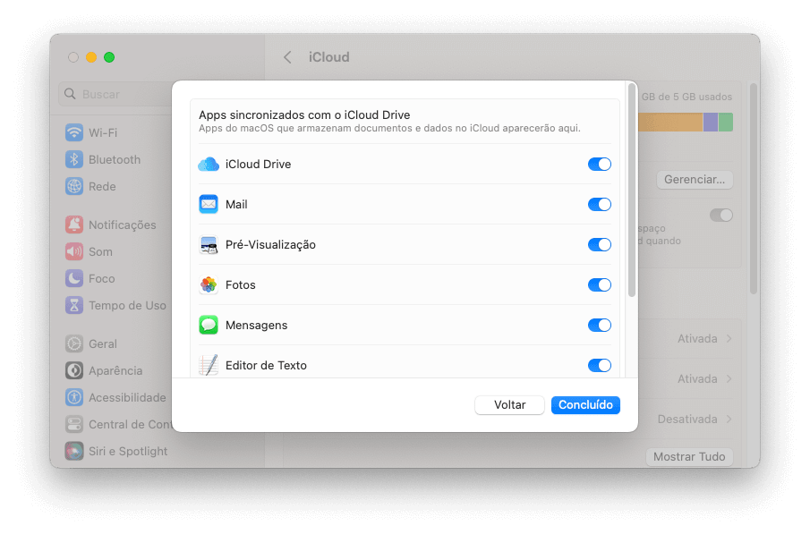
Task: Click the purple segment of storage bar
Action: [x=711, y=123]
